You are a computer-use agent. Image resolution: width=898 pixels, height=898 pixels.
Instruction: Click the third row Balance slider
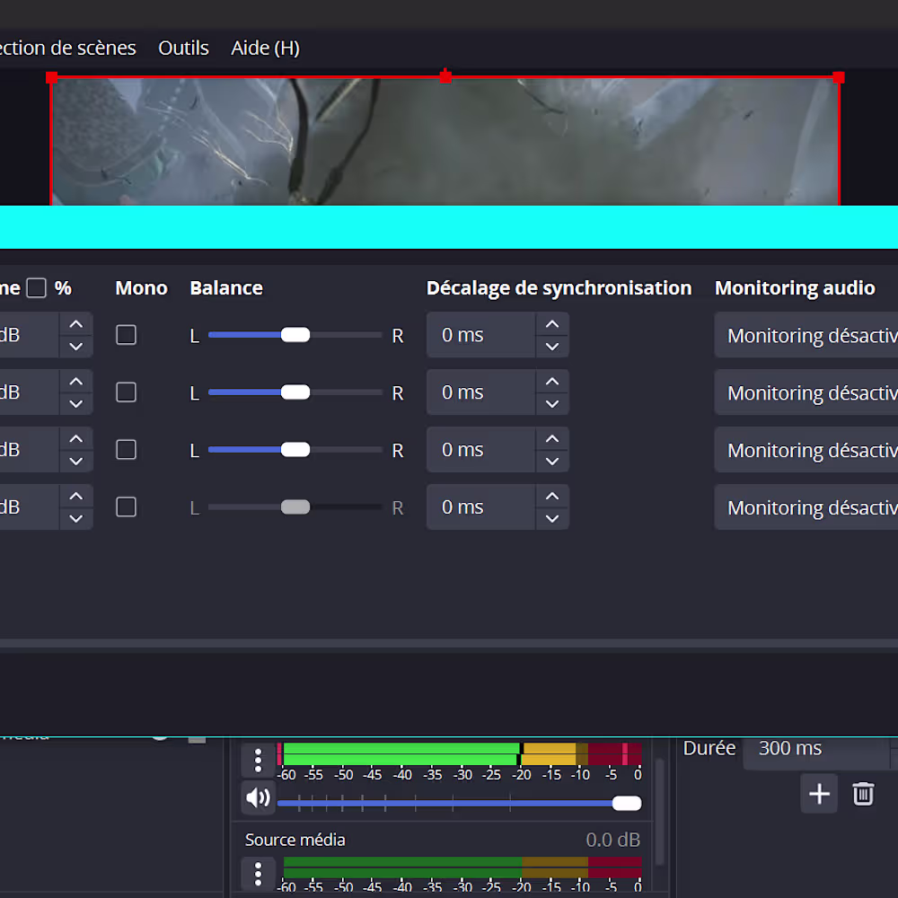[295, 450]
